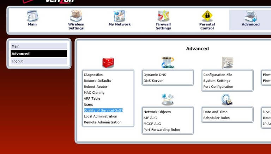Open the Quality of Service(QoS) link
Viewport: 271px width, 154px height.
click(x=103, y=110)
